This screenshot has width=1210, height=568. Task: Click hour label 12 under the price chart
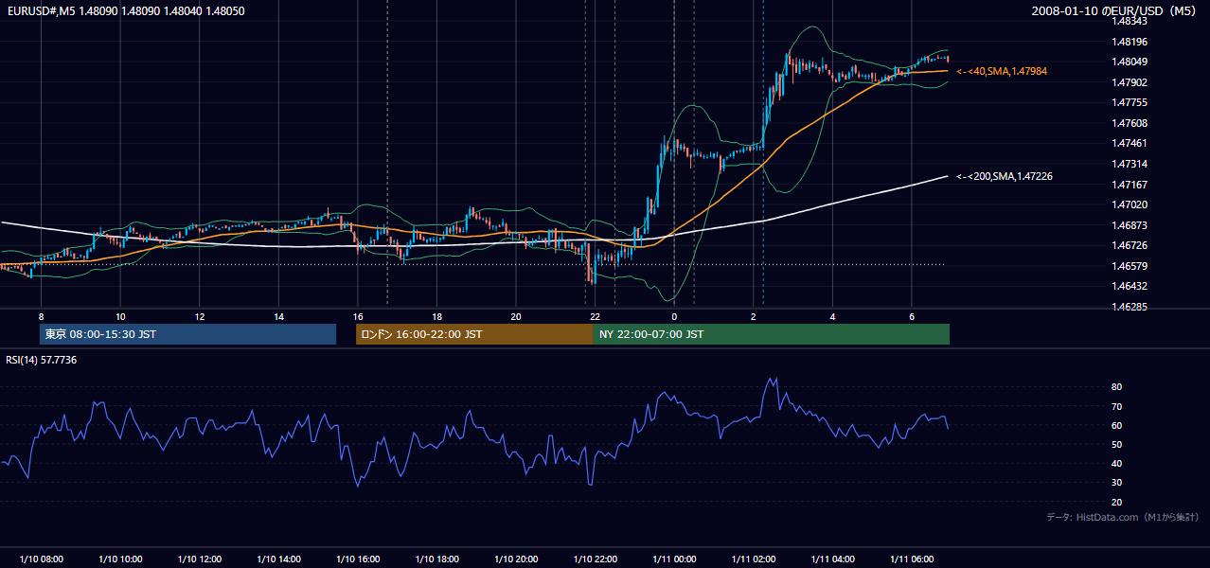[200, 316]
